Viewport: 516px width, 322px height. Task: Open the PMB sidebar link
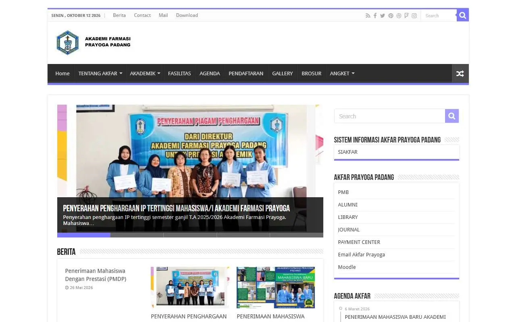click(x=343, y=192)
